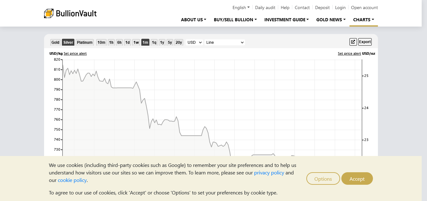
Task: Open the Charts menu
Action: [363, 20]
